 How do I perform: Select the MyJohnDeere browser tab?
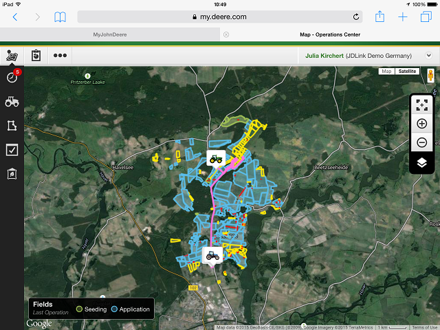[x=110, y=34]
